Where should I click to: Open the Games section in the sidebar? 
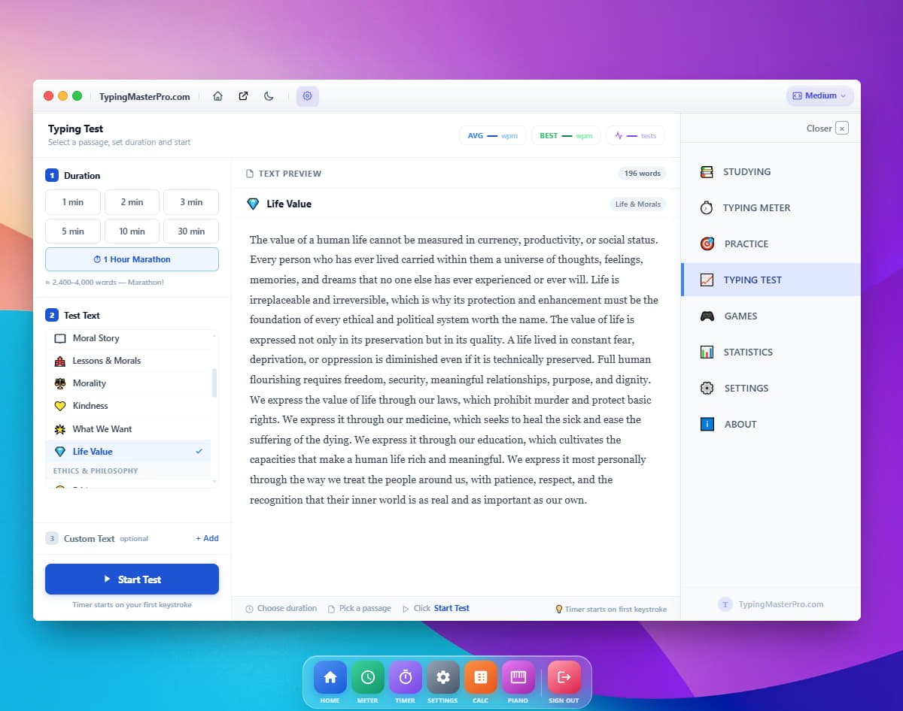coord(740,316)
